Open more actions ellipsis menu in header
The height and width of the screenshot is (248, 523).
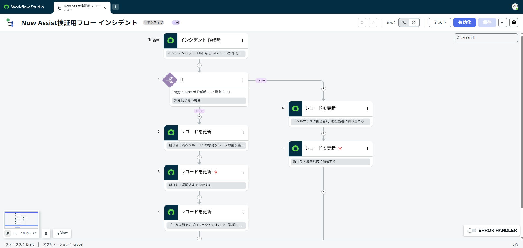(502, 22)
